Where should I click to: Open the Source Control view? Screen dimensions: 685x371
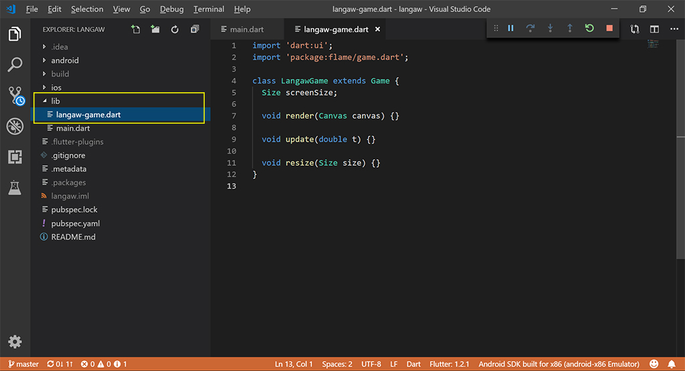15,96
